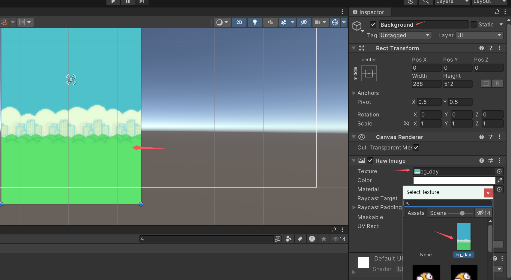Uncheck Cull Transparent Mesh checkbox

click(x=416, y=148)
